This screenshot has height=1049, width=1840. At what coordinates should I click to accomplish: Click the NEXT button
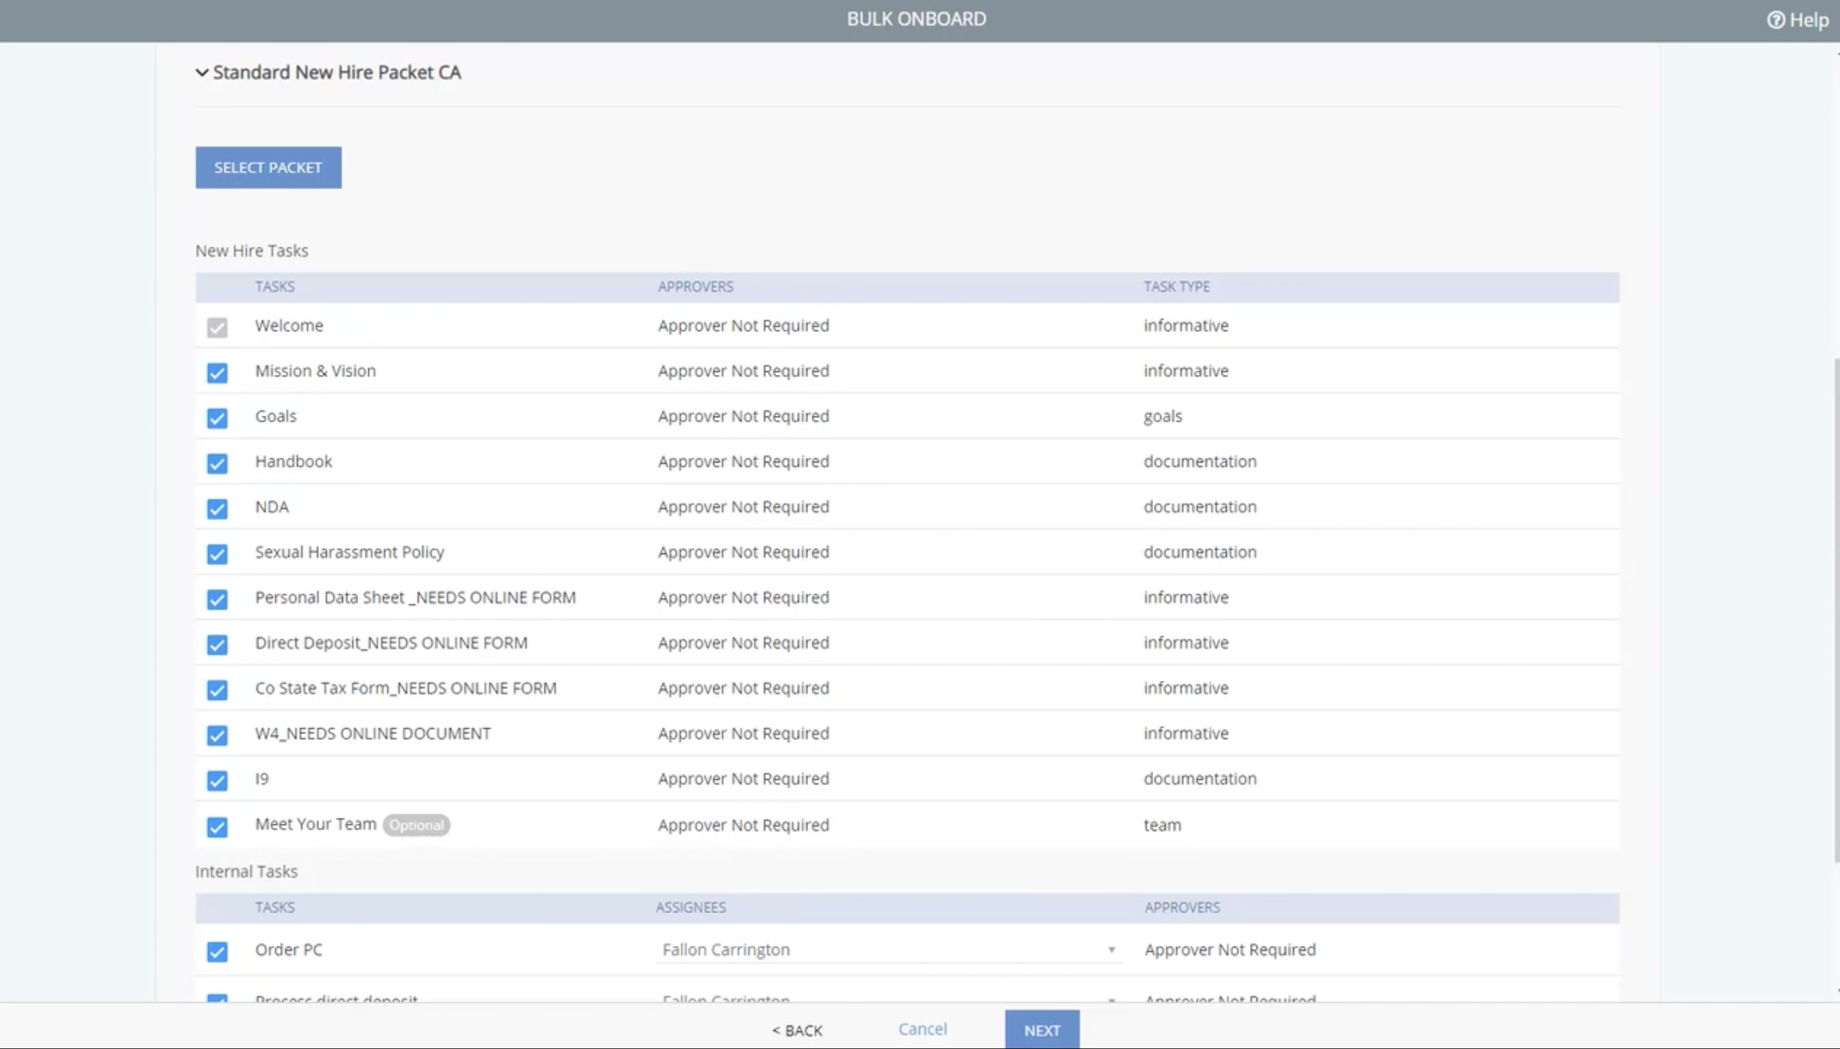click(x=1041, y=1029)
